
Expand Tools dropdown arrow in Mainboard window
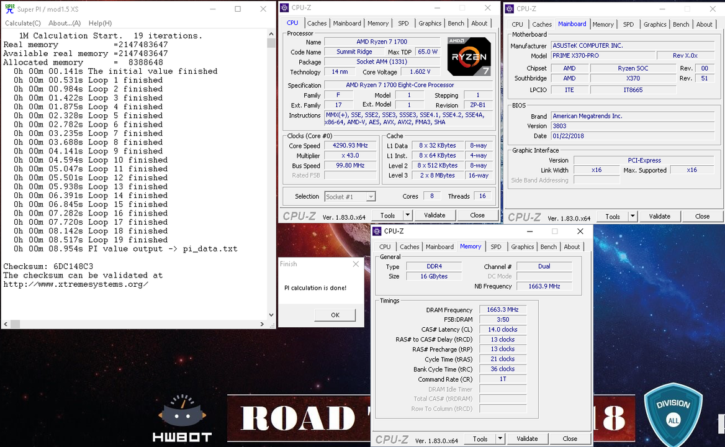click(633, 216)
